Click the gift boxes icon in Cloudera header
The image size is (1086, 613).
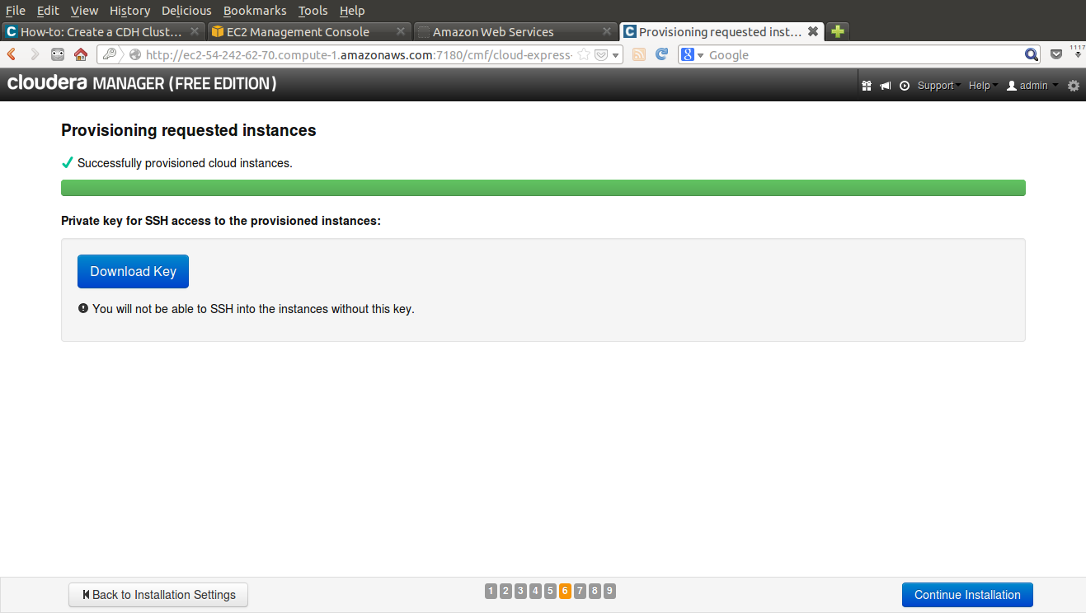[867, 86]
